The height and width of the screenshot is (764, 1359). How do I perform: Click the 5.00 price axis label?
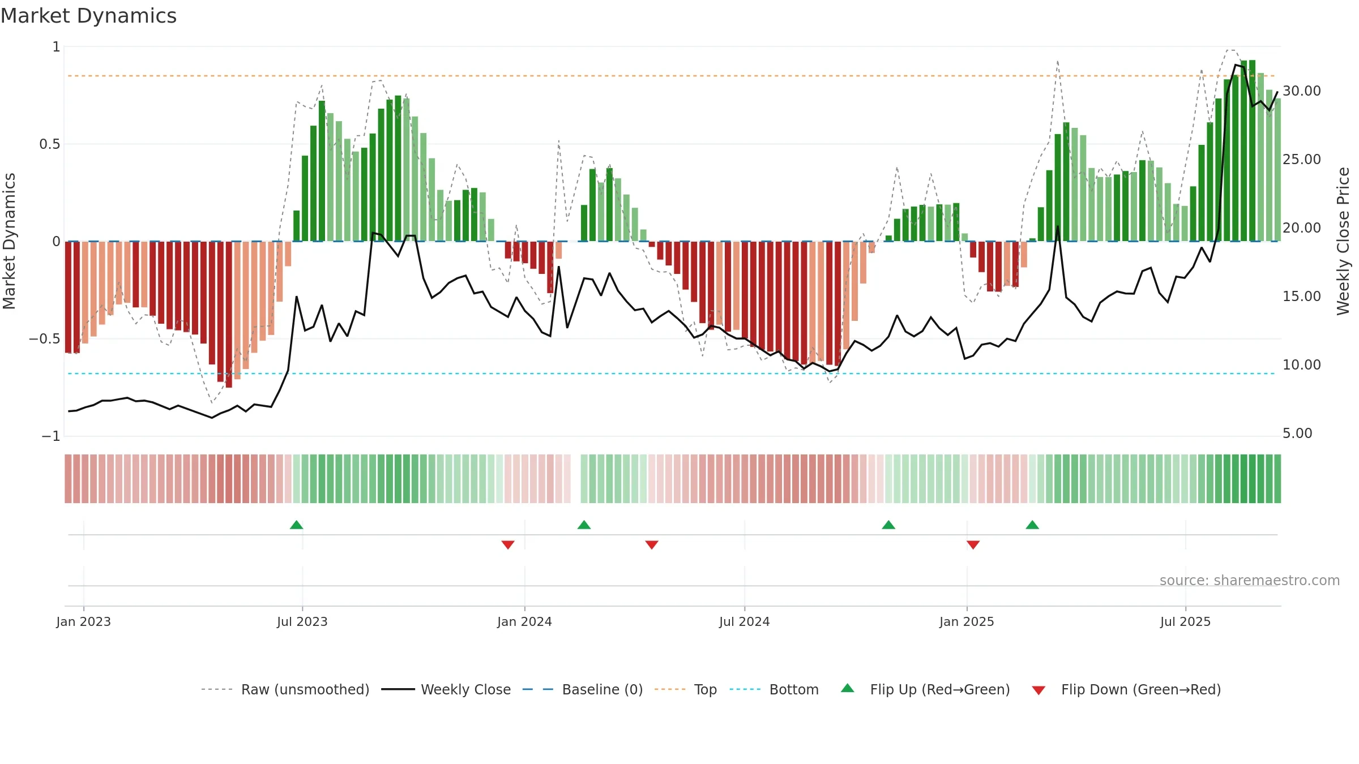tap(1297, 433)
